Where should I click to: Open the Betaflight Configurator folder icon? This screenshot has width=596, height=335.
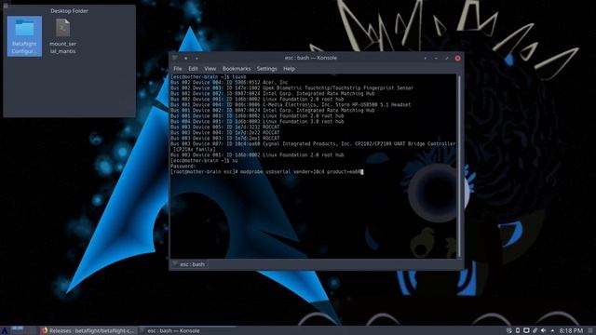24,36
